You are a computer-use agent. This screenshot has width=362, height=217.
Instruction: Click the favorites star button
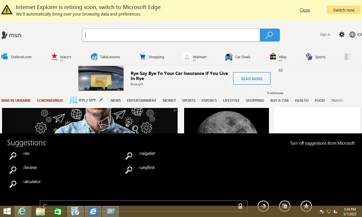coord(306,206)
